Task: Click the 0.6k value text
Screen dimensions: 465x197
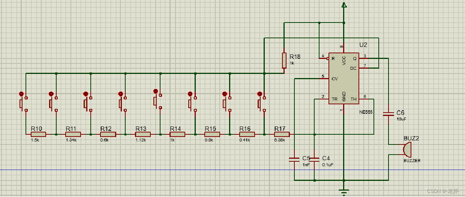Action: [x=104, y=140]
